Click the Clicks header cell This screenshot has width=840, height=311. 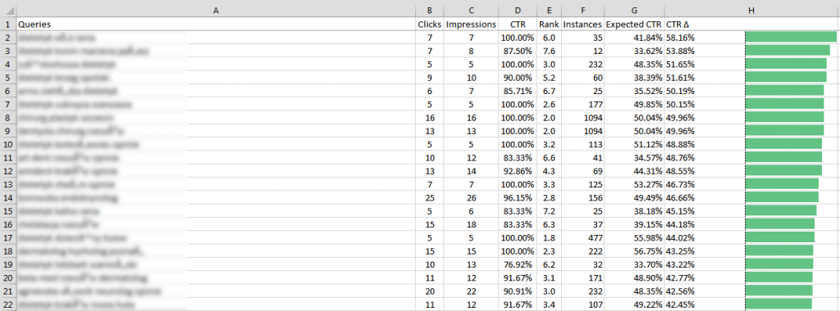coord(430,24)
